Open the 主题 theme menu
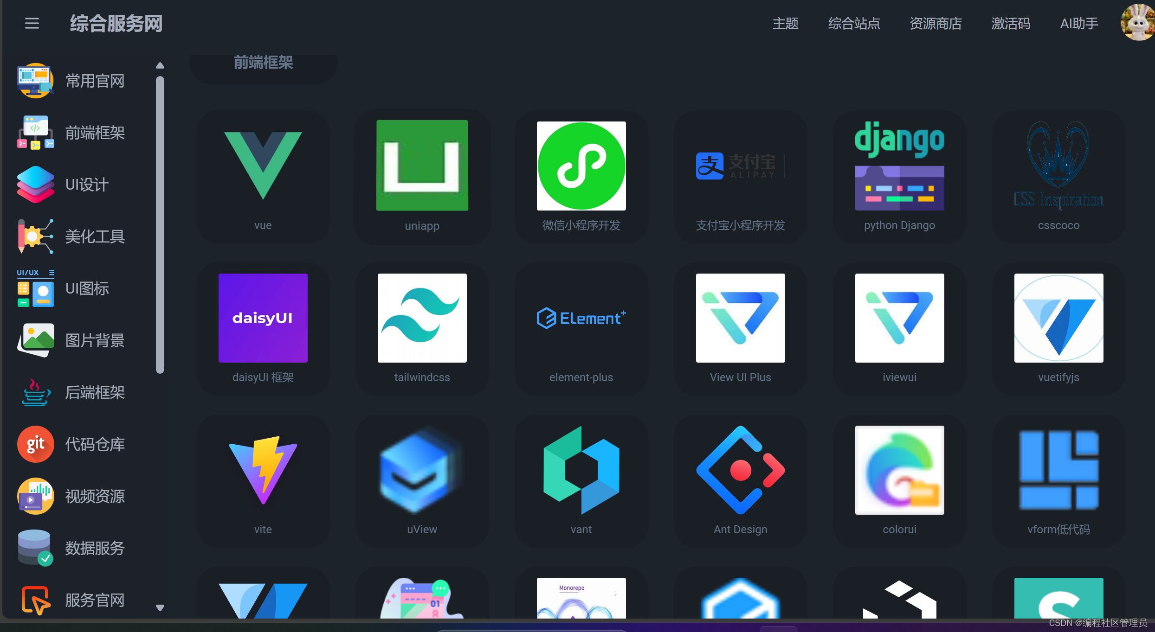Screen dimensions: 1155x632 point(785,23)
